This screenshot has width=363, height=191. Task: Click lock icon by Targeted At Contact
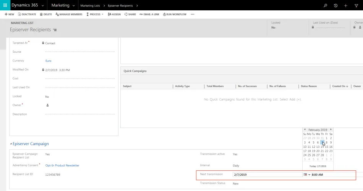tap(43, 43)
